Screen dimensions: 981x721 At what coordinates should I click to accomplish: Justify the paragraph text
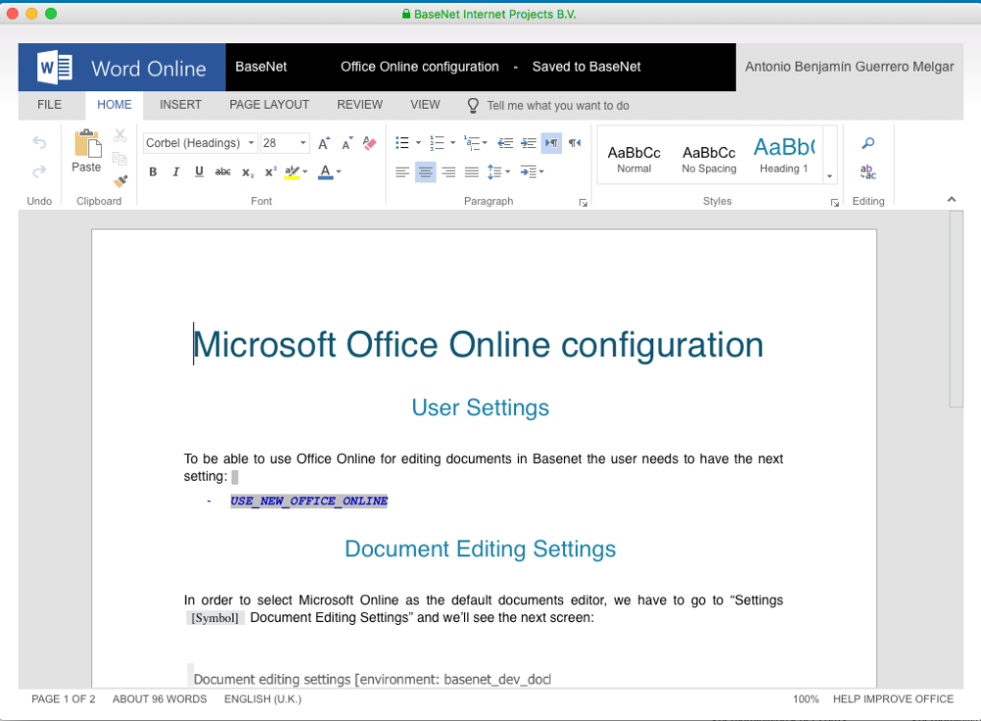pos(472,172)
